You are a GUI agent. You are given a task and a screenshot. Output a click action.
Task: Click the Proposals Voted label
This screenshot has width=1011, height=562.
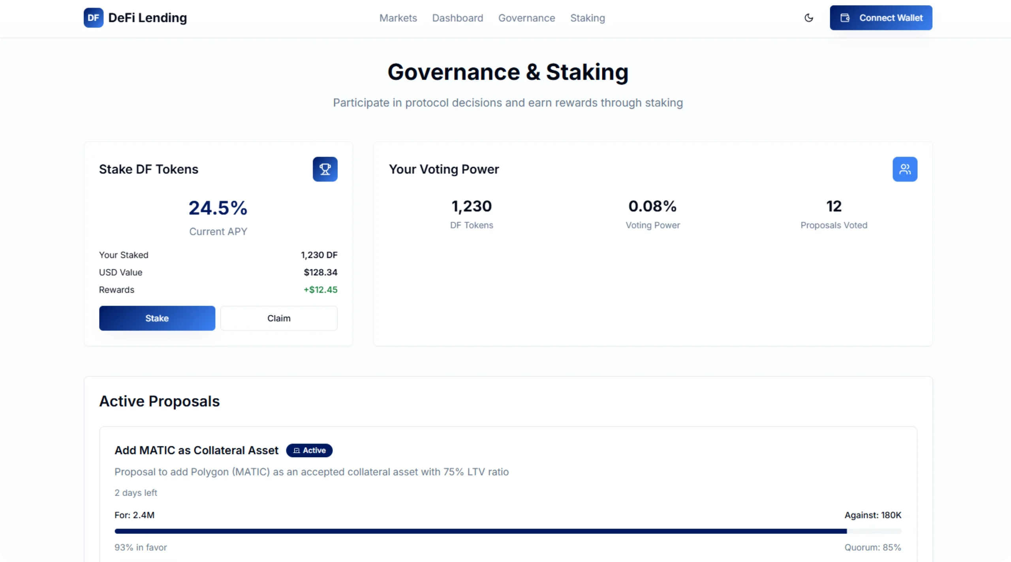[833, 225]
